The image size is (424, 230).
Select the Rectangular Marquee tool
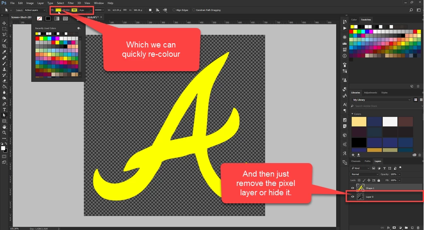(x=4, y=29)
